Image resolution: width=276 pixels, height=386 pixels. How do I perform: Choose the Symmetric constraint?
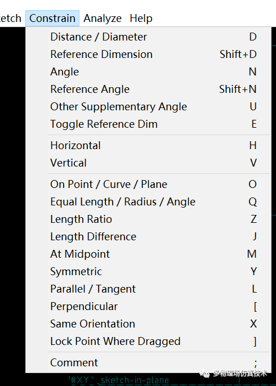tap(148, 272)
